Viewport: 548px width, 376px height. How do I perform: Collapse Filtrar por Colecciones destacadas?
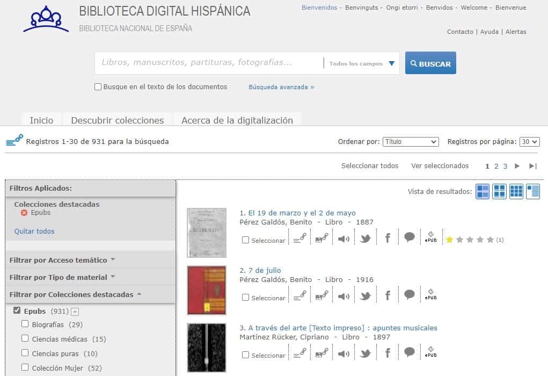coord(75,294)
